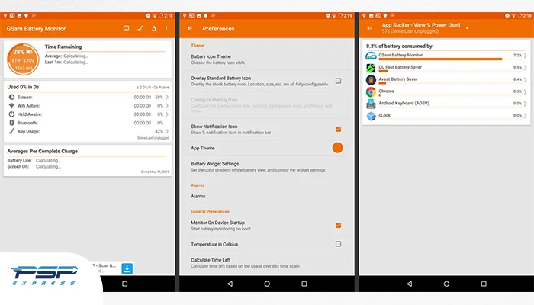Viewport: 534px width, 305px height.
Task: Open the three-dot overflow menu
Action: (x=166, y=29)
